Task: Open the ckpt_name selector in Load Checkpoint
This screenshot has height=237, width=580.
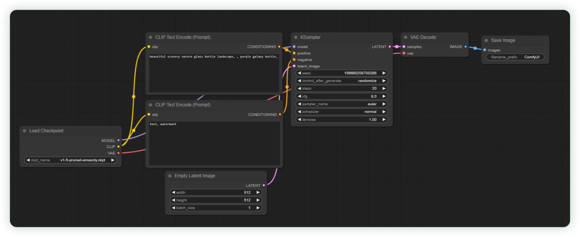Action: [71, 160]
